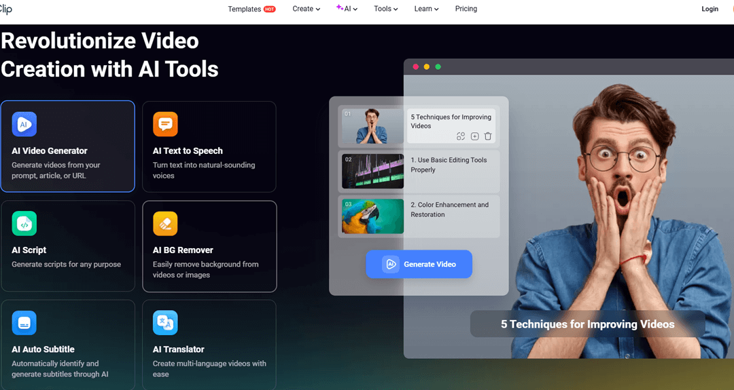
Task: Click 'Easily remove background' description text
Action: pos(205,269)
